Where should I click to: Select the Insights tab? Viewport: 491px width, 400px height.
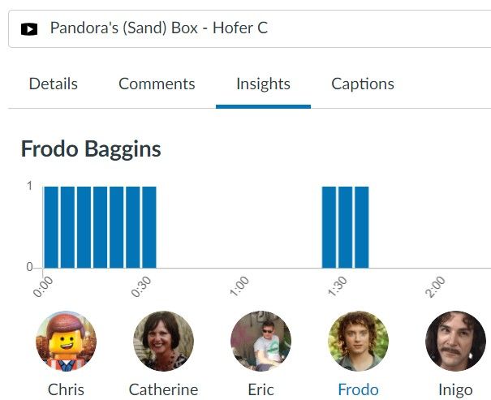coord(263,84)
